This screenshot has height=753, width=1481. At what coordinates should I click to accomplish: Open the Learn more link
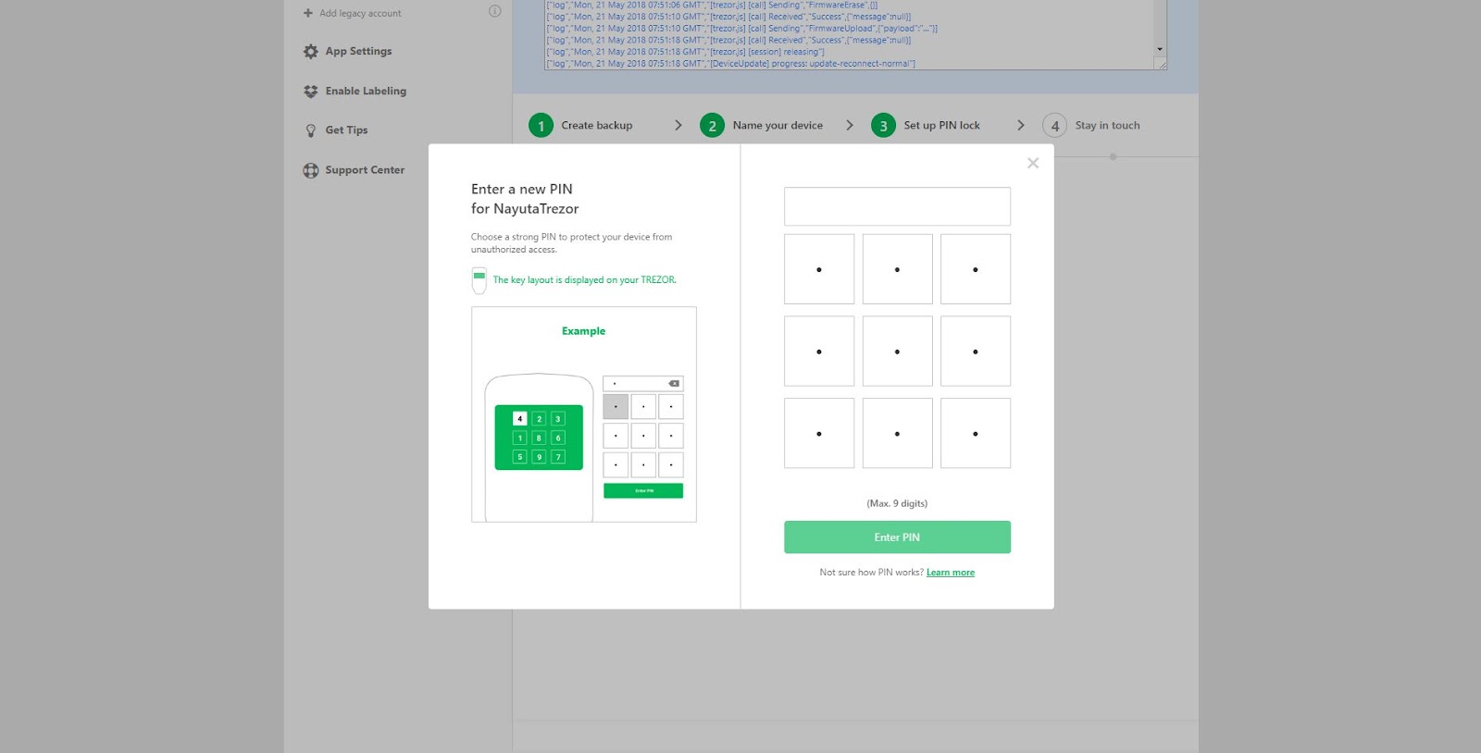(x=951, y=573)
